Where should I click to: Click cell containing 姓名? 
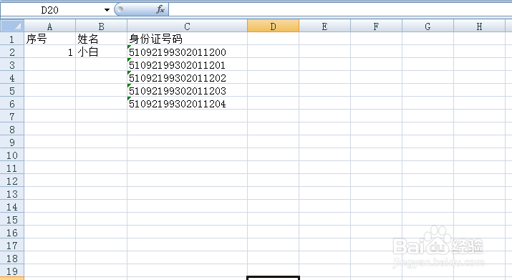tap(101, 39)
